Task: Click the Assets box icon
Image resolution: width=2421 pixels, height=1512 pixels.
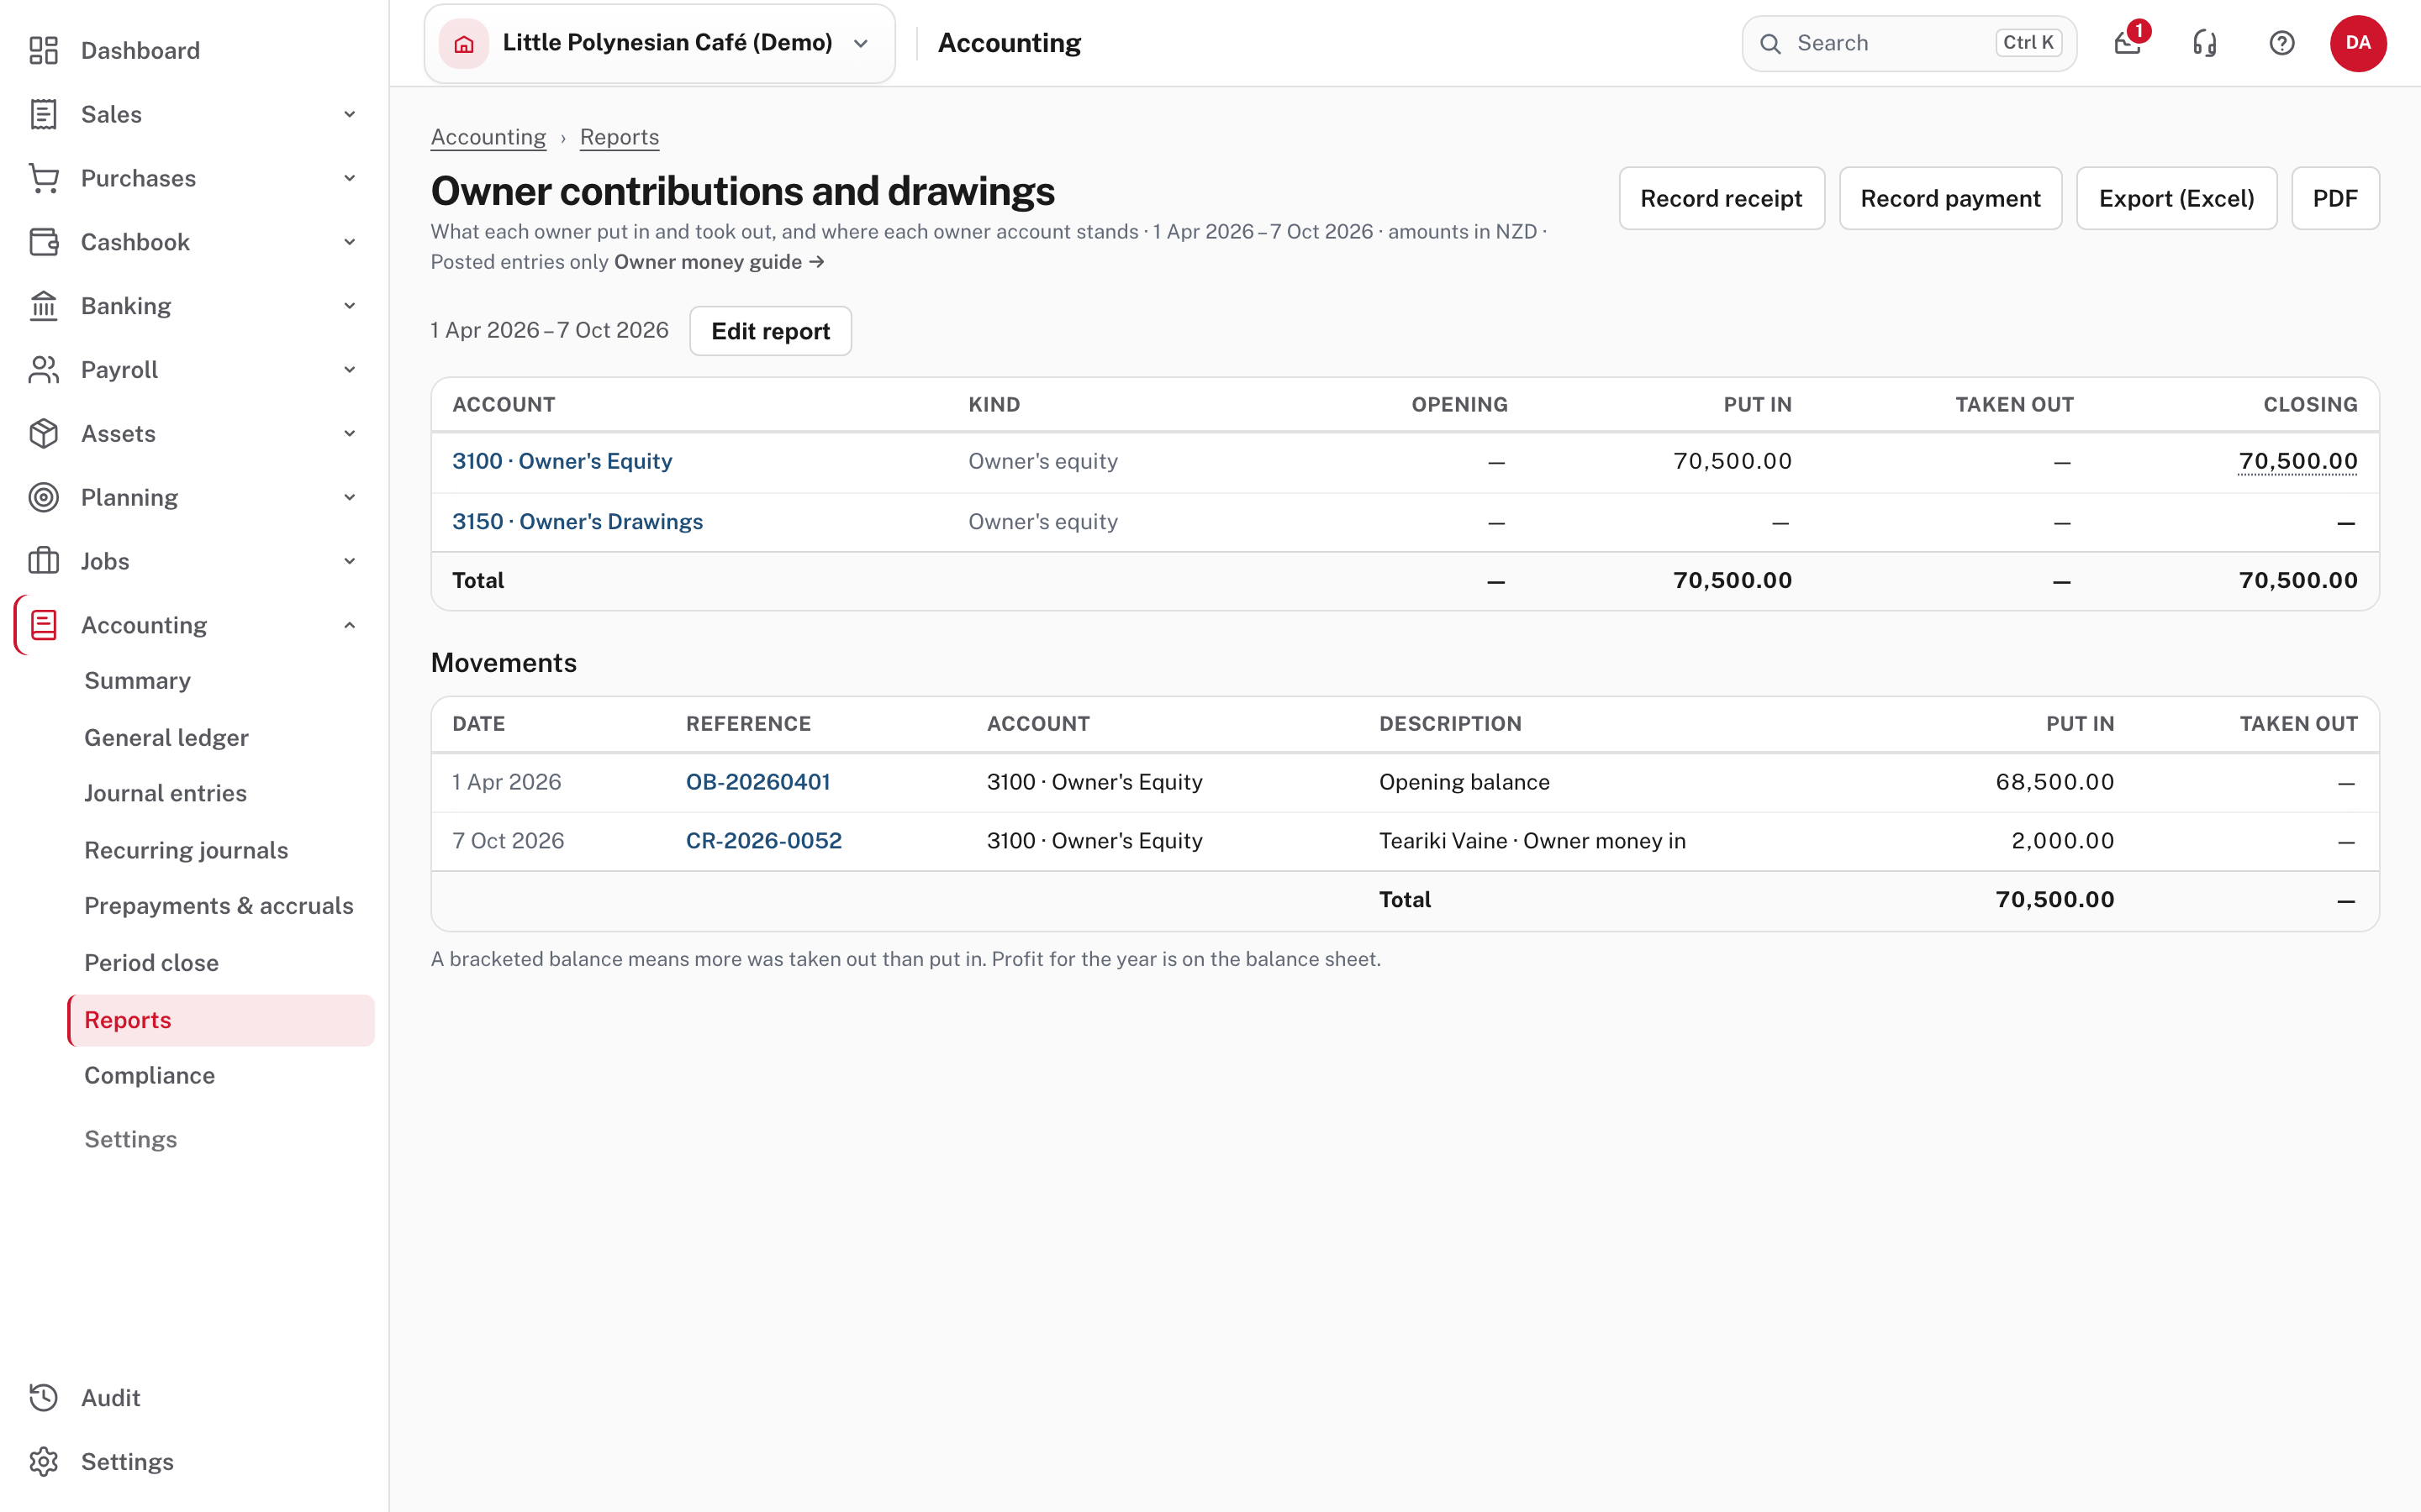Action: point(44,434)
